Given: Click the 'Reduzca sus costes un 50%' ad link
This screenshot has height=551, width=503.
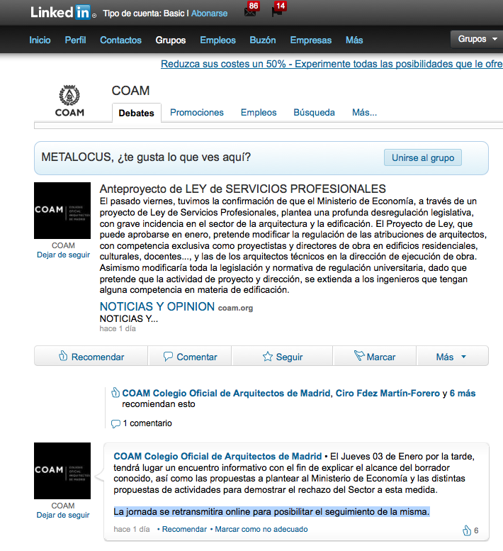Looking at the screenshot, I should coord(332,64).
